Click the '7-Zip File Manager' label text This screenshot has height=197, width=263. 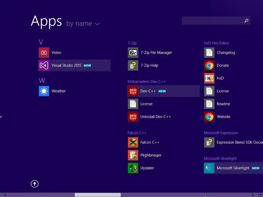[x=156, y=53]
